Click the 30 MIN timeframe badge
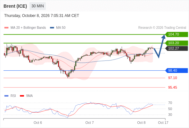 [x=37, y=6]
